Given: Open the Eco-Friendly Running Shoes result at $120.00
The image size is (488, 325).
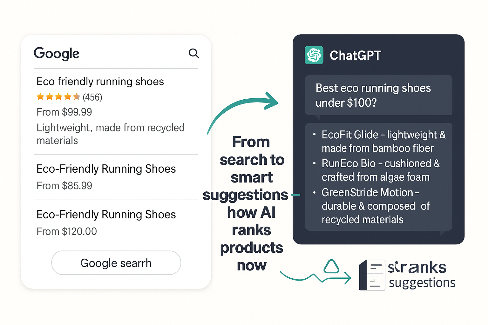Looking at the screenshot, I should point(106,215).
